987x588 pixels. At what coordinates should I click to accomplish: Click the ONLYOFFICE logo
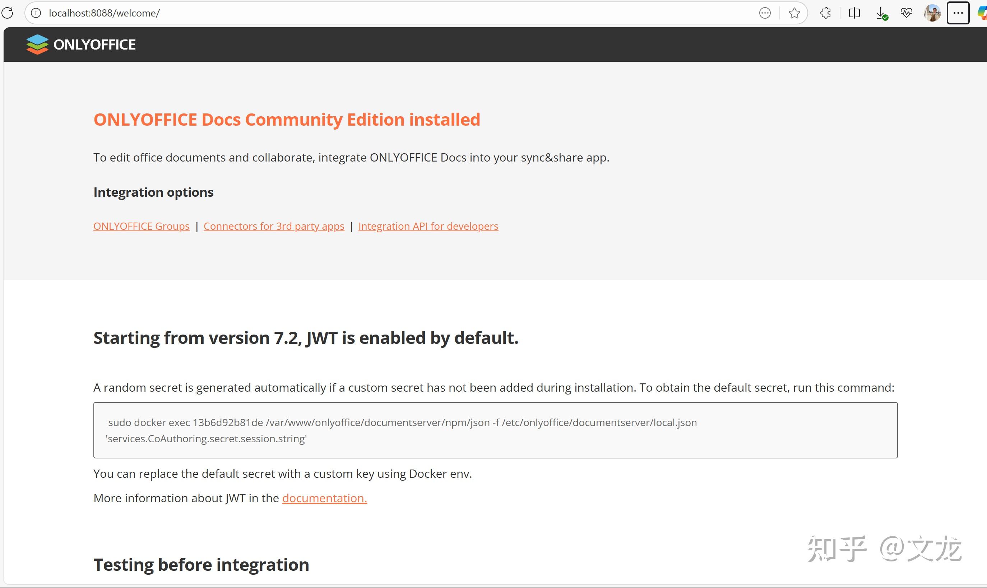[80, 44]
